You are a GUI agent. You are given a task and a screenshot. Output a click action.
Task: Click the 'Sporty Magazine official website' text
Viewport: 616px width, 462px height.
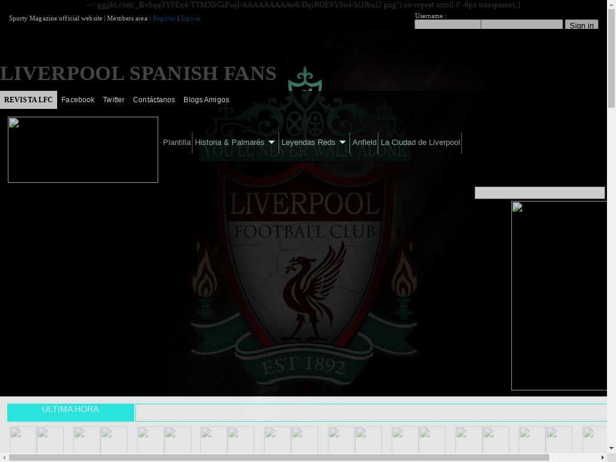coord(55,19)
